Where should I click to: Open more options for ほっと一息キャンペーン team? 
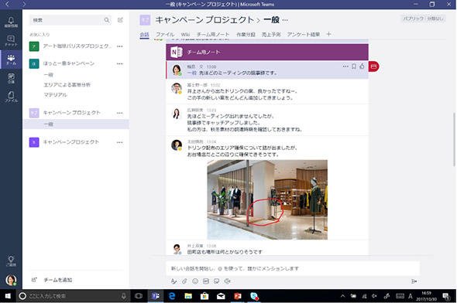pyautogui.click(x=120, y=63)
